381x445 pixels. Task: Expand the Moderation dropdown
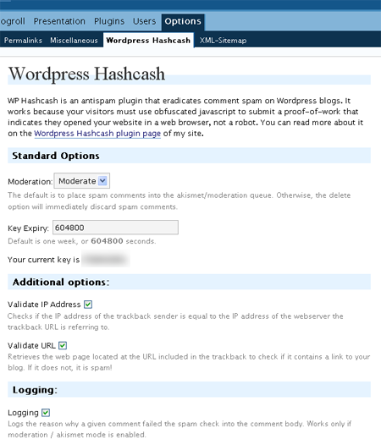click(x=82, y=181)
